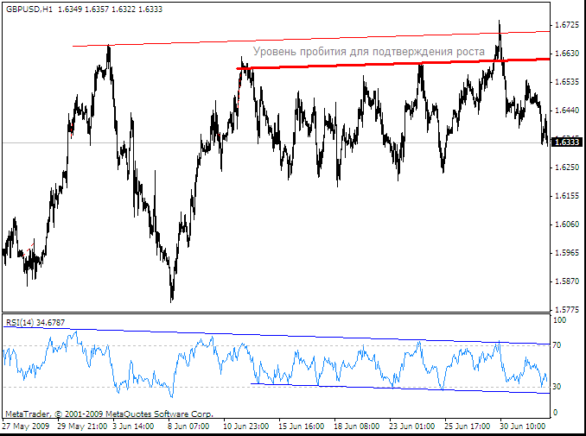Screen dimensions: 586x436
Task: Click the 25 Jun 17:00 time label
Action: coord(467,426)
